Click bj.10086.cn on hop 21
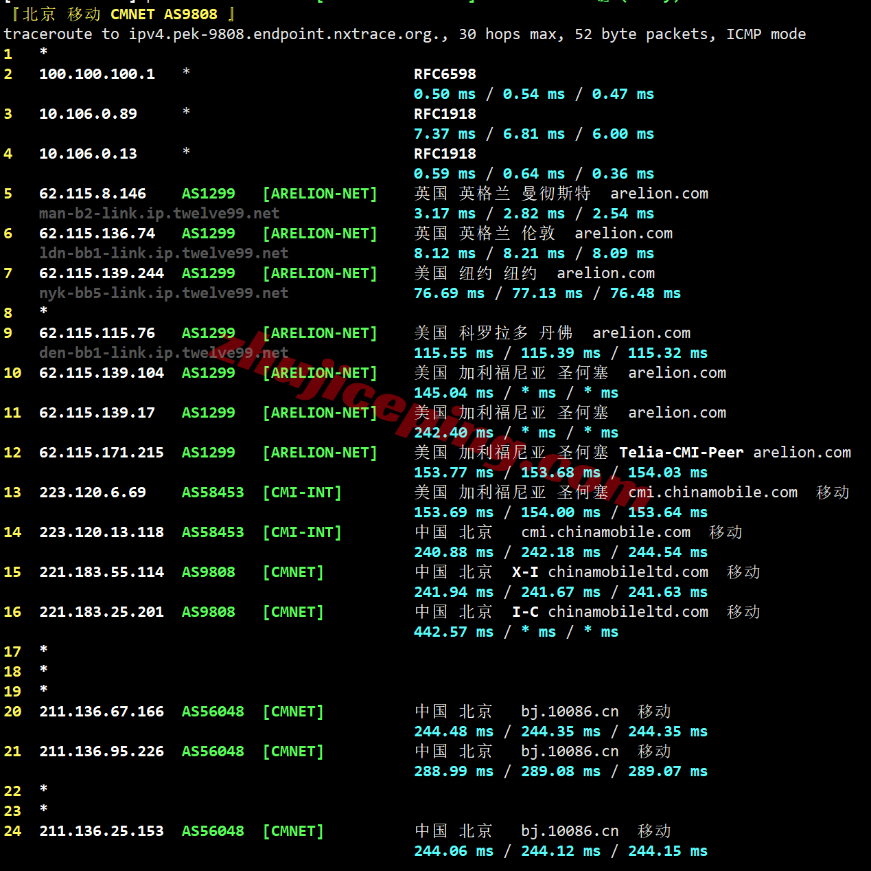Image resolution: width=871 pixels, height=871 pixels. (570, 751)
